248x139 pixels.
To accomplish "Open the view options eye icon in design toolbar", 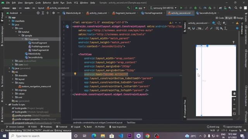I will (189, 28).
